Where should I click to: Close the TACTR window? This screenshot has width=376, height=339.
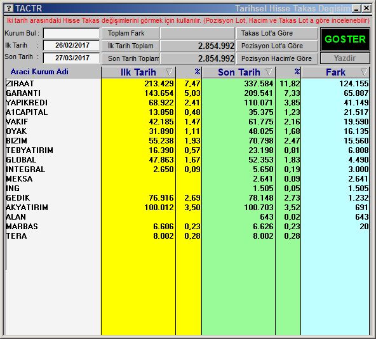click(x=366, y=9)
